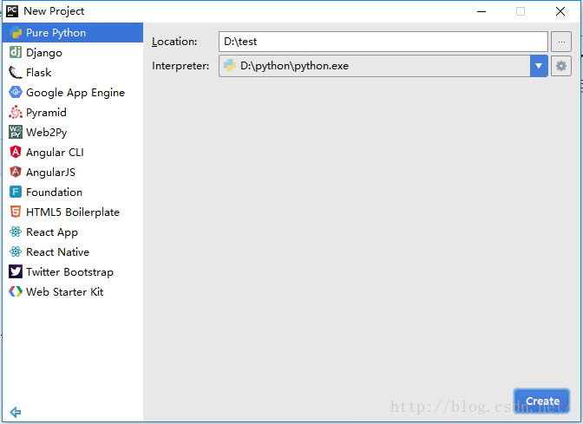Click the HTML5 Boilerplate icon
The width and height of the screenshot is (583, 424).
(16, 212)
